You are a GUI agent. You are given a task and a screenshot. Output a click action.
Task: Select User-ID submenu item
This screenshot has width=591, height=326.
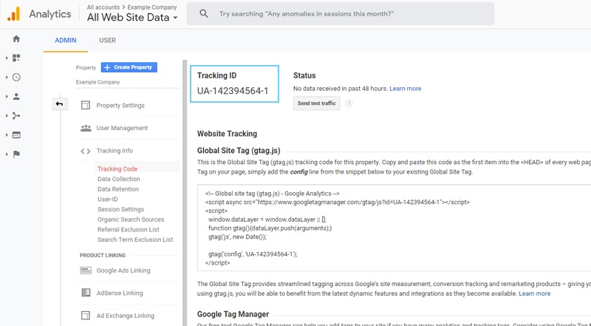[107, 200]
